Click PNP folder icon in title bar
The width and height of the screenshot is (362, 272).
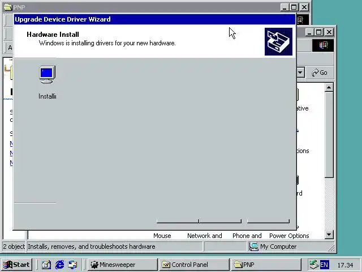pos(8,7)
